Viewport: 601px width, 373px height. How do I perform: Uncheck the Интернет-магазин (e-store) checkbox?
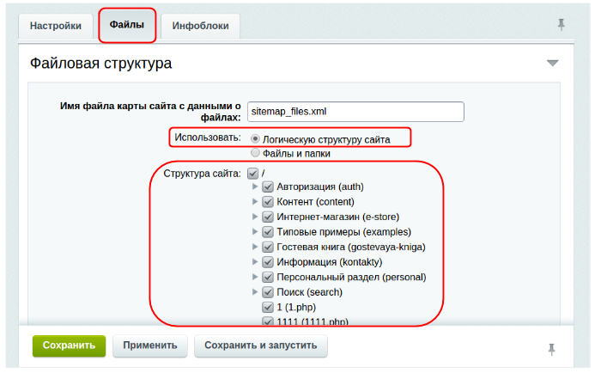click(x=268, y=217)
